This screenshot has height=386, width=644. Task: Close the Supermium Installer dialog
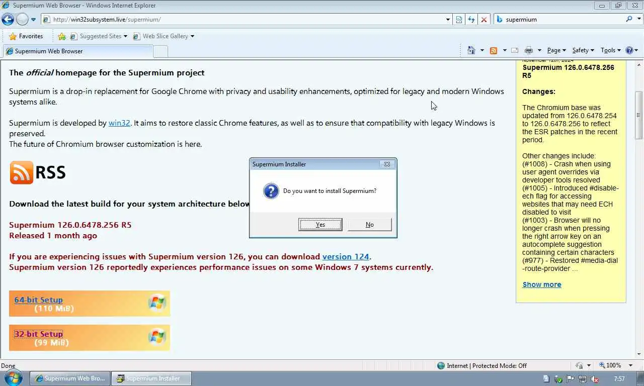click(386, 164)
